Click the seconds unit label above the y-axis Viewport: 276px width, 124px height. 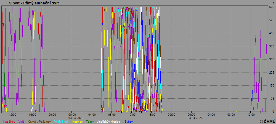pyautogui.click(x=273, y=3)
